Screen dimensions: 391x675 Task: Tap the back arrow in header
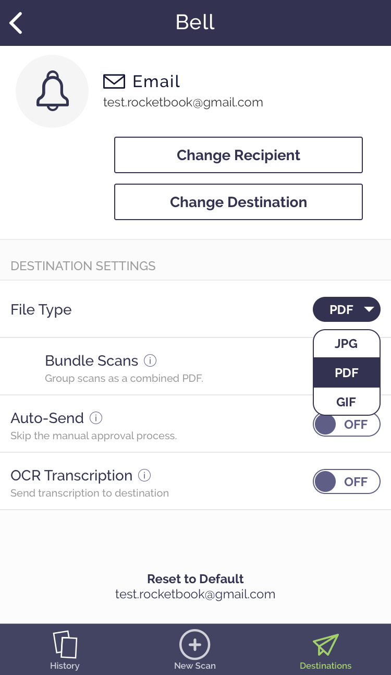(x=16, y=23)
